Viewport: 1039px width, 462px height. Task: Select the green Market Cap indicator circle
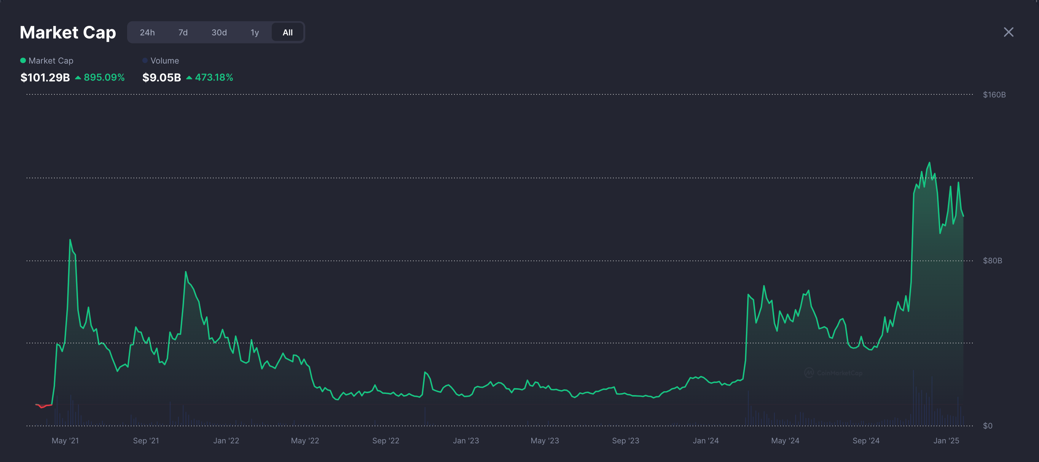(x=22, y=60)
